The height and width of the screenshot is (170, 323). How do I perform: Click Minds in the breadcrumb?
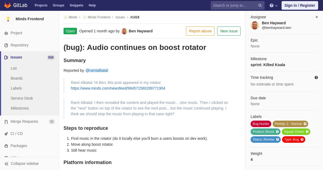point(73,17)
